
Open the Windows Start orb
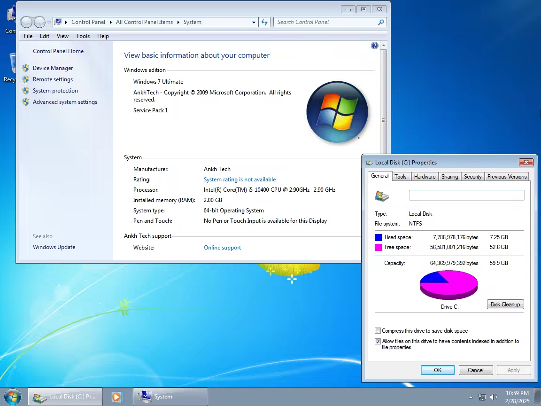(x=12, y=397)
